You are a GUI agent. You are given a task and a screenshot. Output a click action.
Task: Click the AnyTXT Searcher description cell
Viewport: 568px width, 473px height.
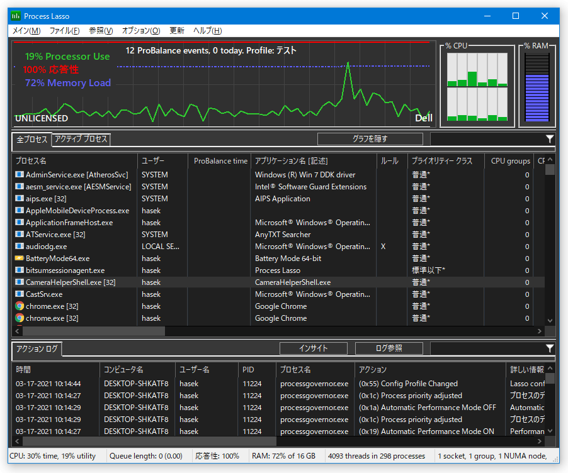283,235
